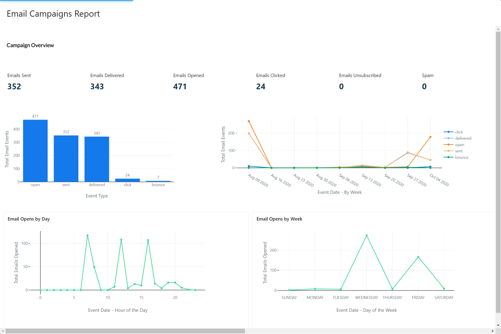The height and width of the screenshot is (334, 501).
Task: Click the horizontal scrollbar left arrow
Action: (x=3, y=331)
